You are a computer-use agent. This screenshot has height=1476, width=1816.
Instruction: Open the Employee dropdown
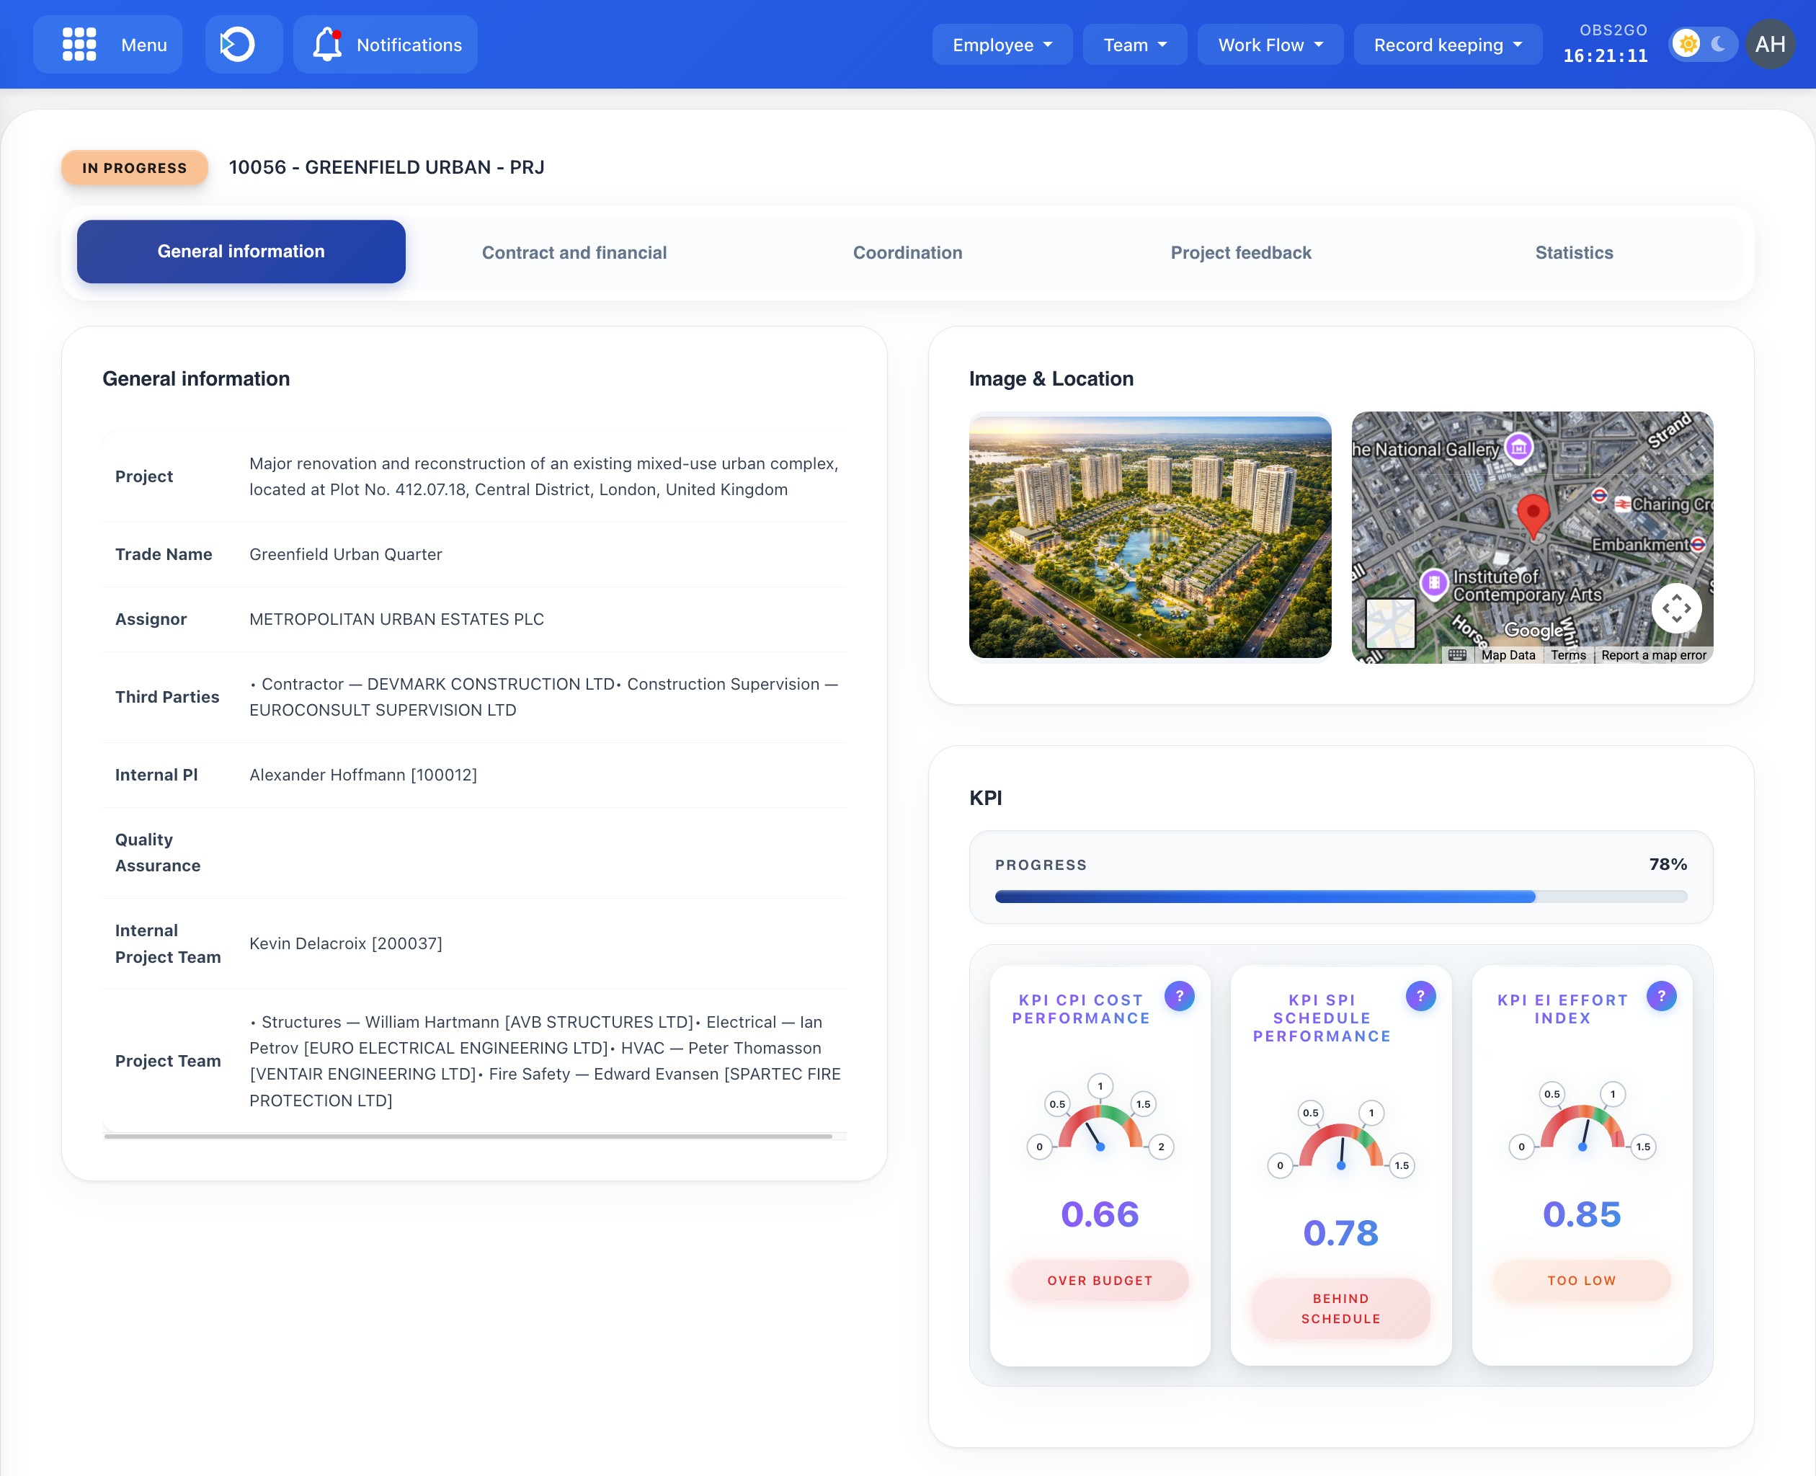1002,44
